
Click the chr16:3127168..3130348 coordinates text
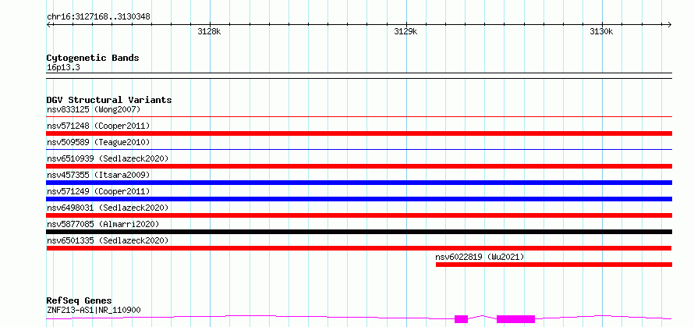click(98, 17)
